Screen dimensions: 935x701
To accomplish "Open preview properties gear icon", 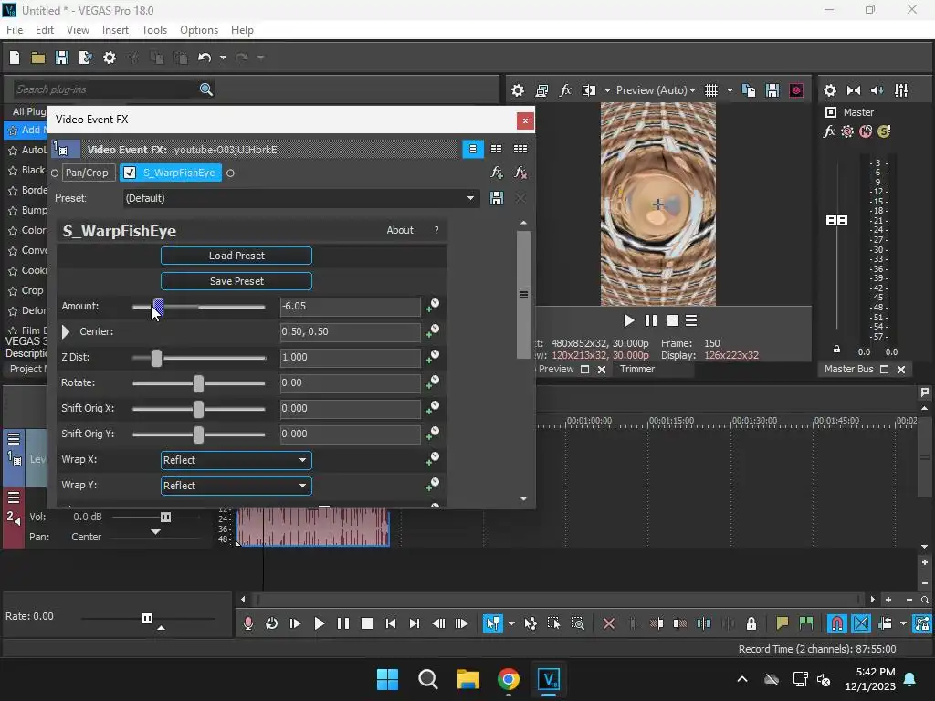I will 518,90.
